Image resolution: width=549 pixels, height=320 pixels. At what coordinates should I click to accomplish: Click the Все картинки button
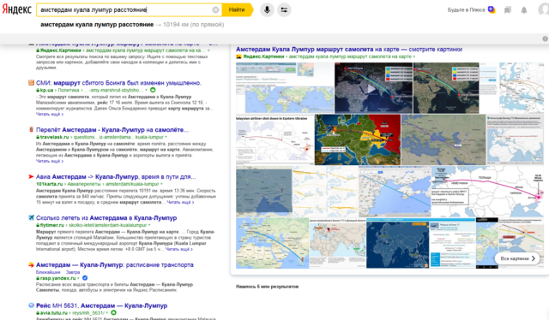[x=517, y=258]
